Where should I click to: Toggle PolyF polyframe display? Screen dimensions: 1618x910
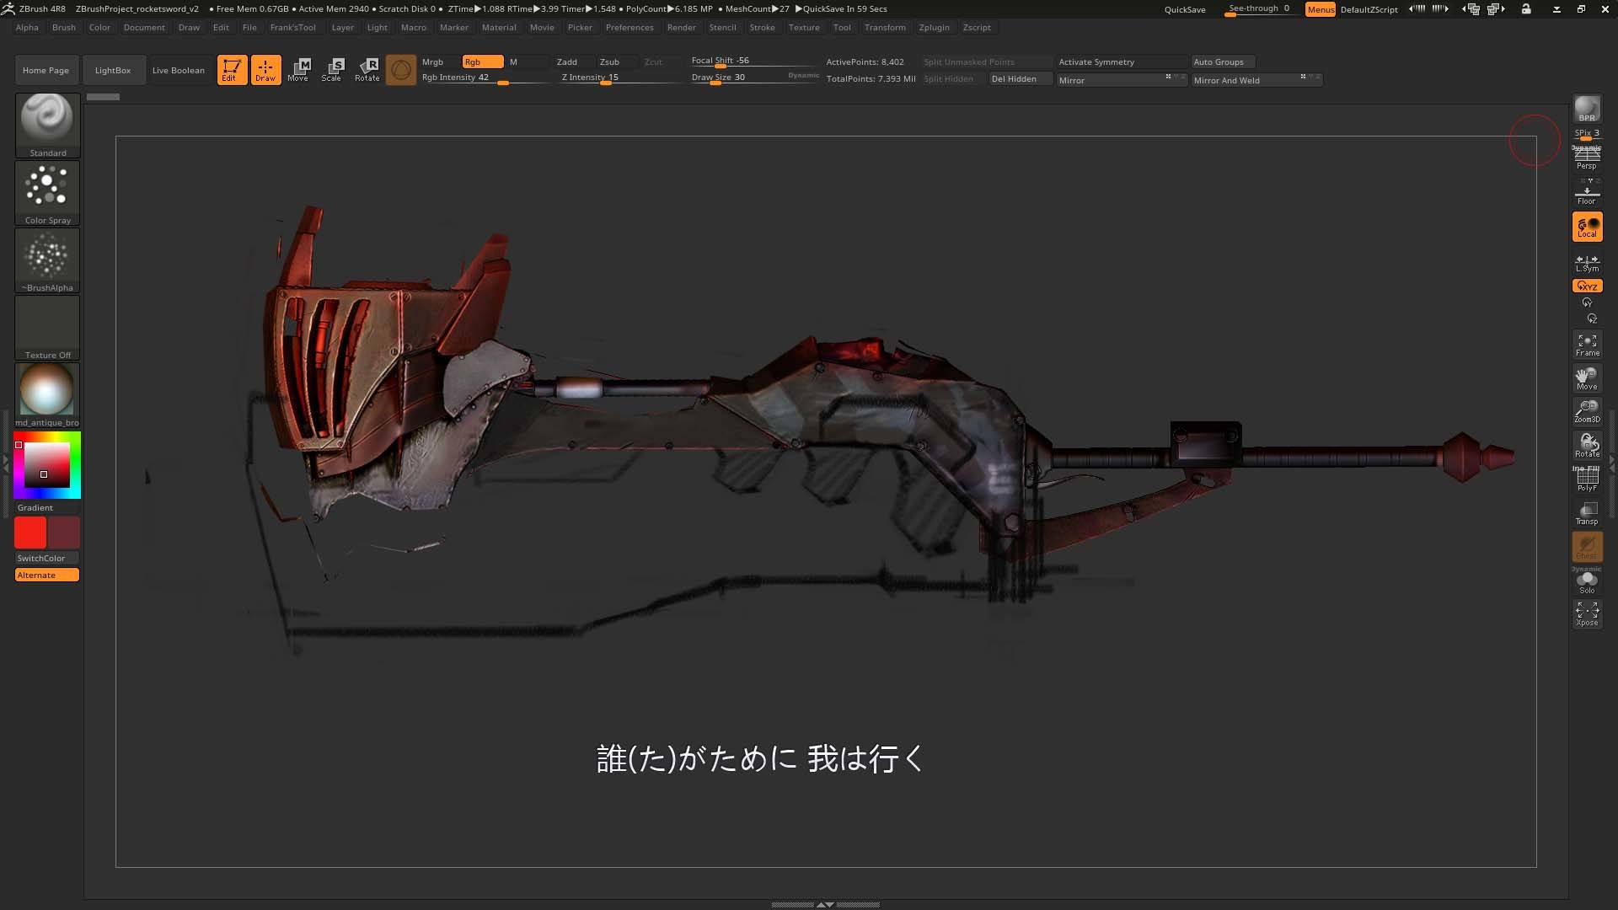pyautogui.click(x=1587, y=479)
